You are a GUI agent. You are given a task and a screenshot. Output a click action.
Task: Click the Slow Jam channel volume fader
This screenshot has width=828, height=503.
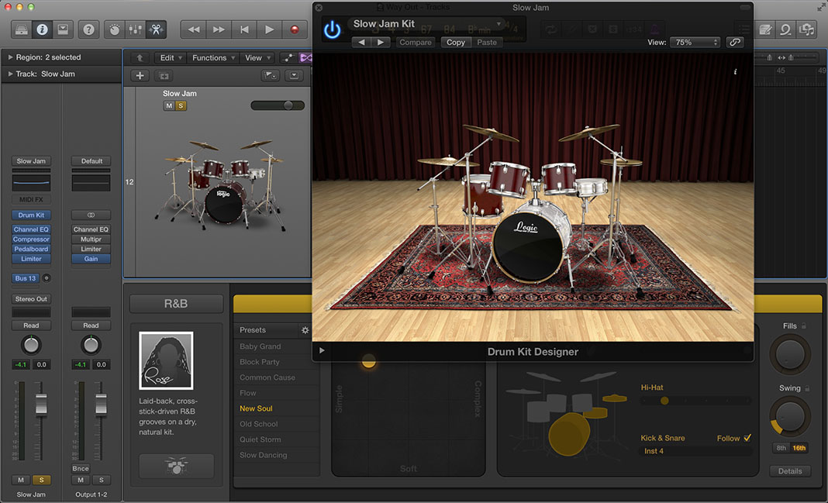pyautogui.click(x=40, y=405)
